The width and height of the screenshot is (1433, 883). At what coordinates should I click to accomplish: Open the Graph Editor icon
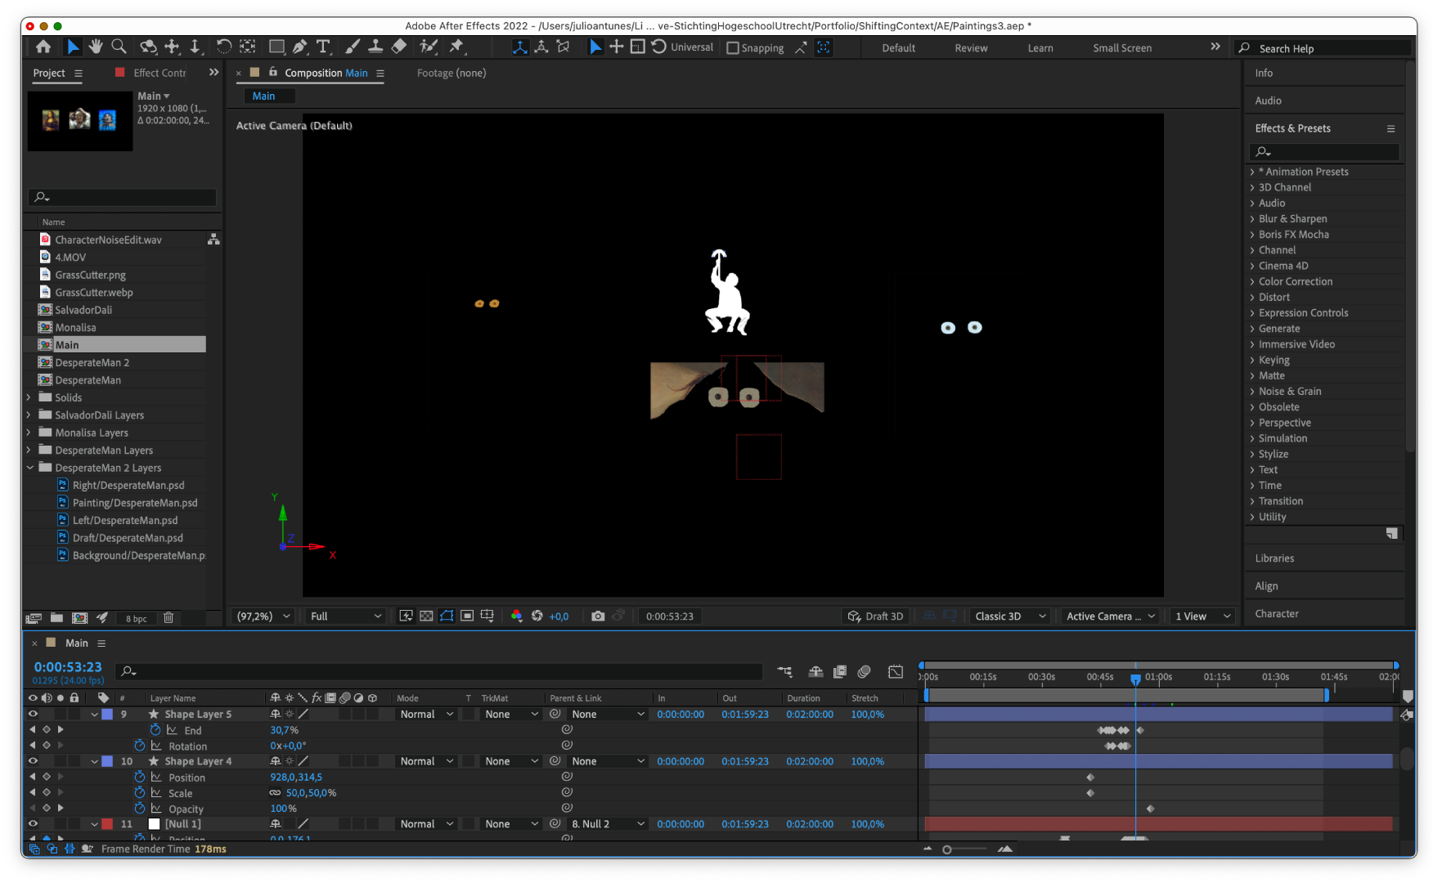point(896,672)
